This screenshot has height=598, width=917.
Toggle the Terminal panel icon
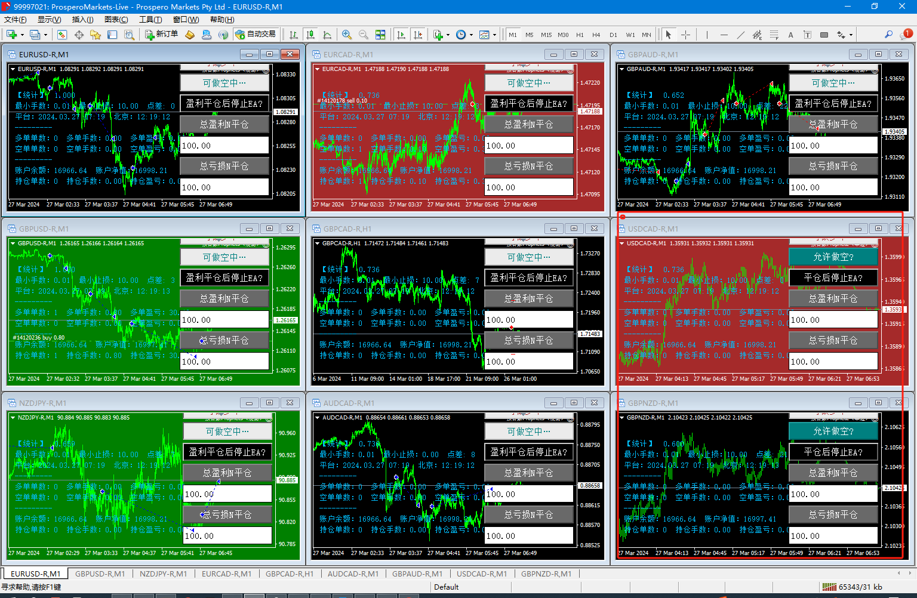click(x=112, y=35)
